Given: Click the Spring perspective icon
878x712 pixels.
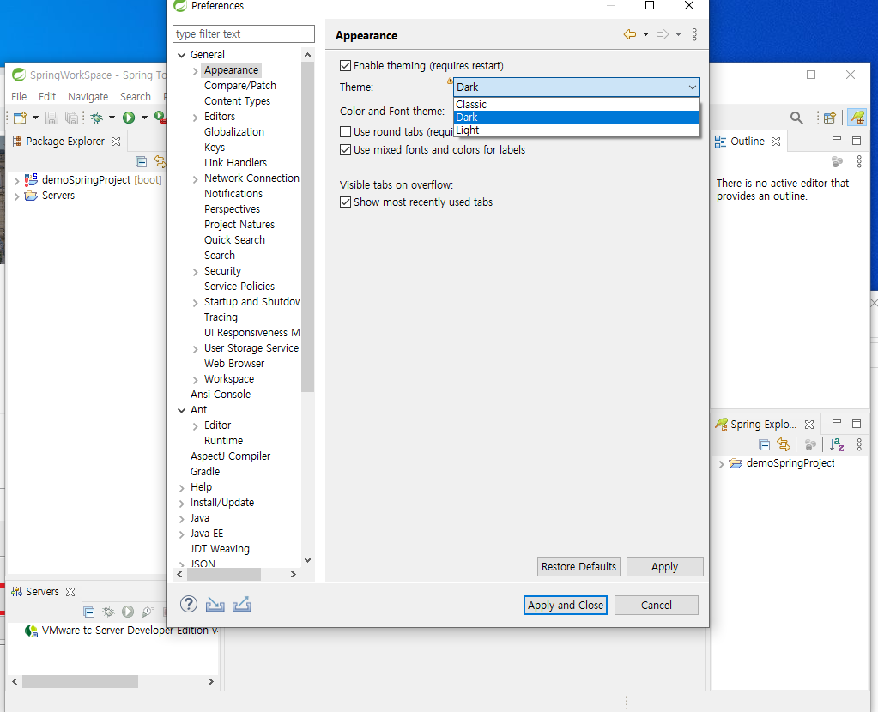Looking at the screenshot, I should coord(857,118).
